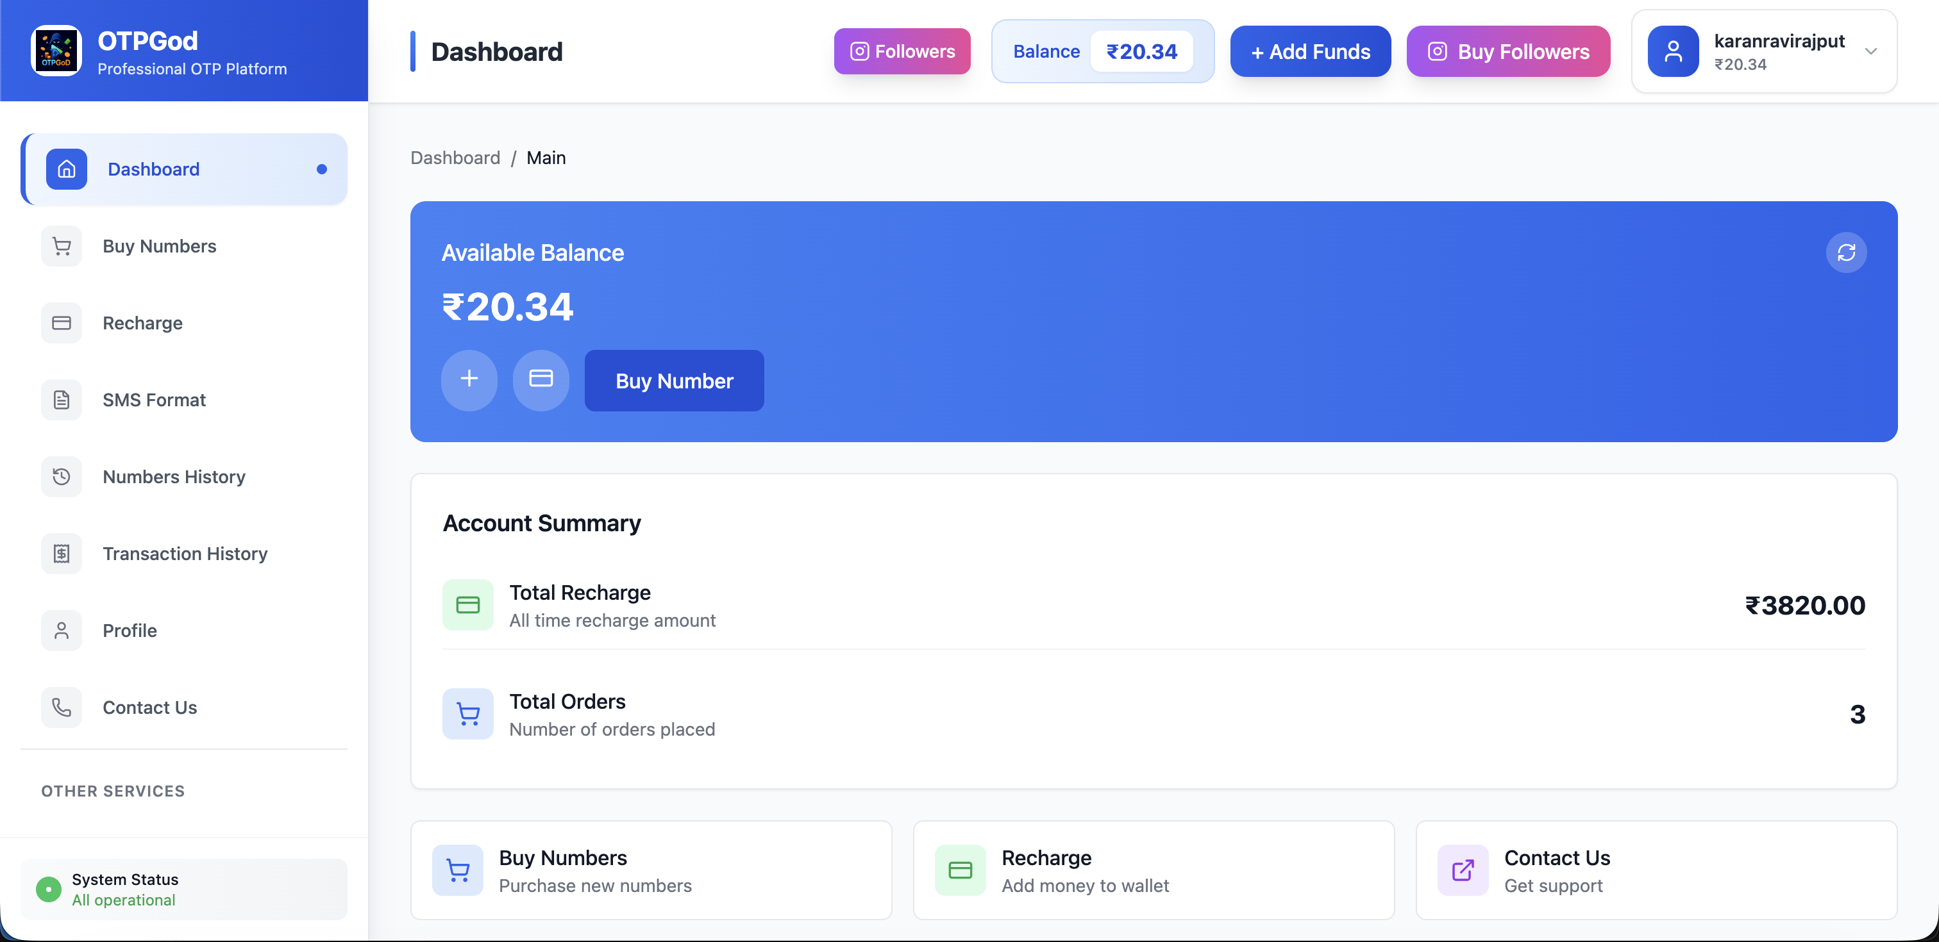Screen dimensions: 1939x942
Task: Click the OTHER SERVICES section label
Action: (x=113, y=791)
